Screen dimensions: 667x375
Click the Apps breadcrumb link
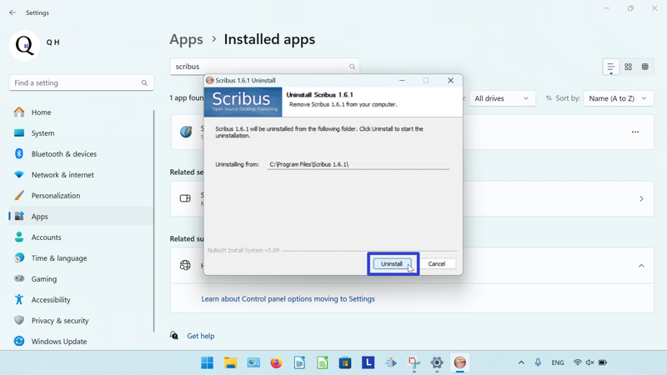(186, 39)
